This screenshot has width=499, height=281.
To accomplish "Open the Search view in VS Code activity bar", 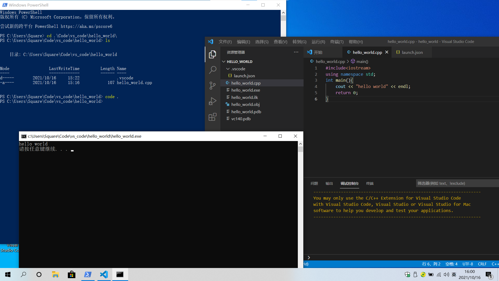I will coord(212,70).
